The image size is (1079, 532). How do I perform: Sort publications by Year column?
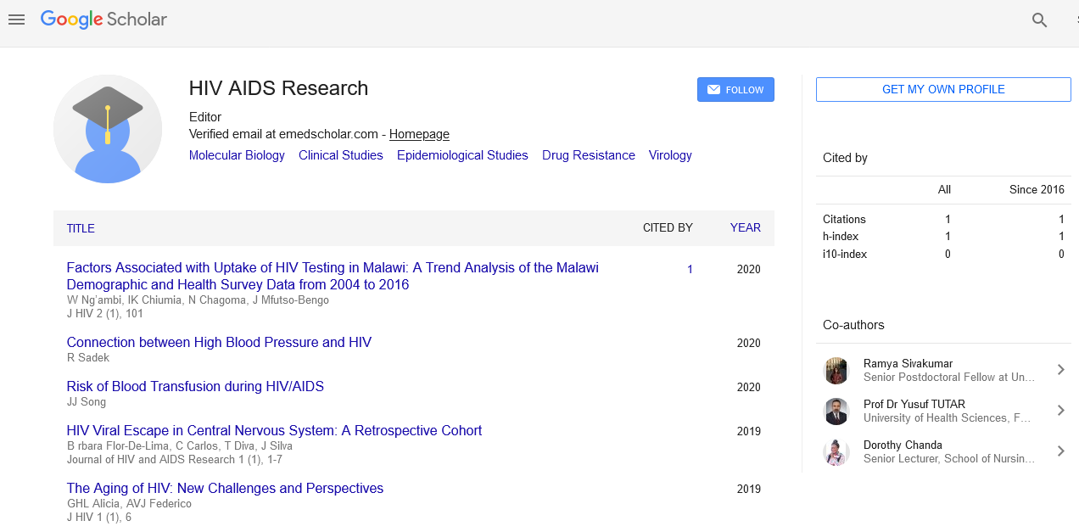(745, 227)
